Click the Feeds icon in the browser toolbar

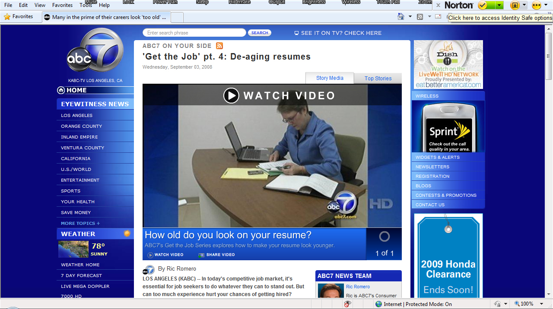point(420,17)
